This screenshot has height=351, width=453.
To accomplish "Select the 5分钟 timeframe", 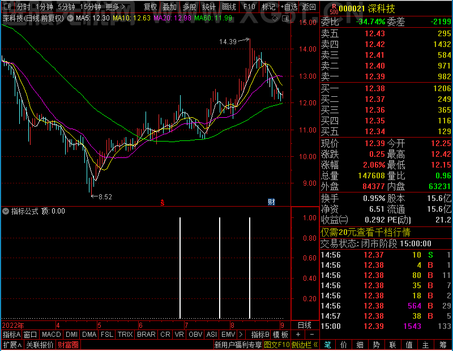I will click(x=66, y=7).
